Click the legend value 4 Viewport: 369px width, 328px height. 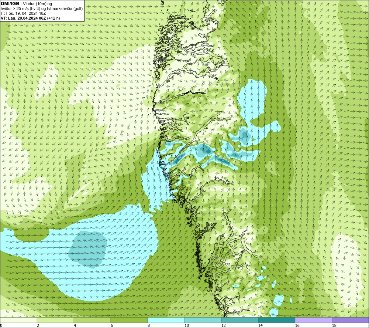point(75,326)
